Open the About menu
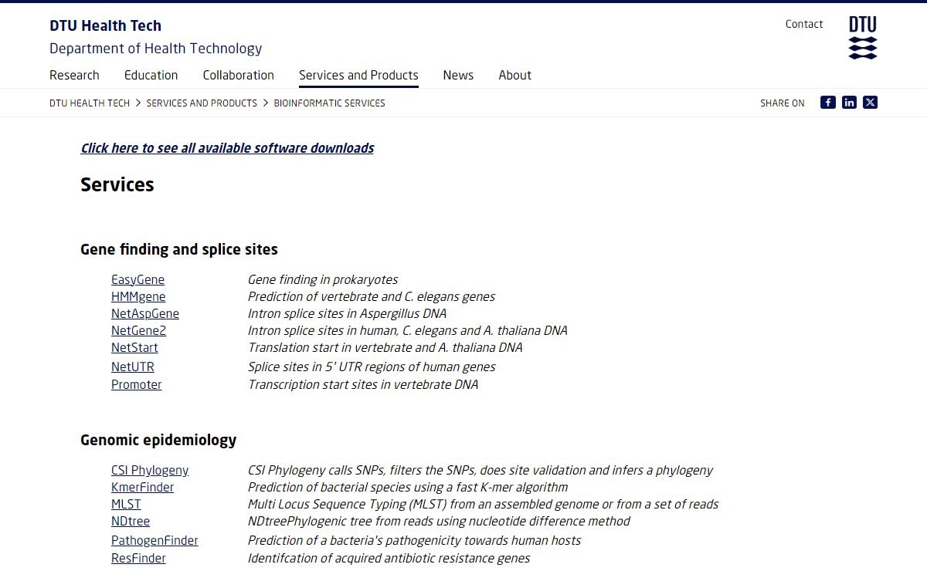The width and height of the screenshot is (927, 571). point(515,75)
